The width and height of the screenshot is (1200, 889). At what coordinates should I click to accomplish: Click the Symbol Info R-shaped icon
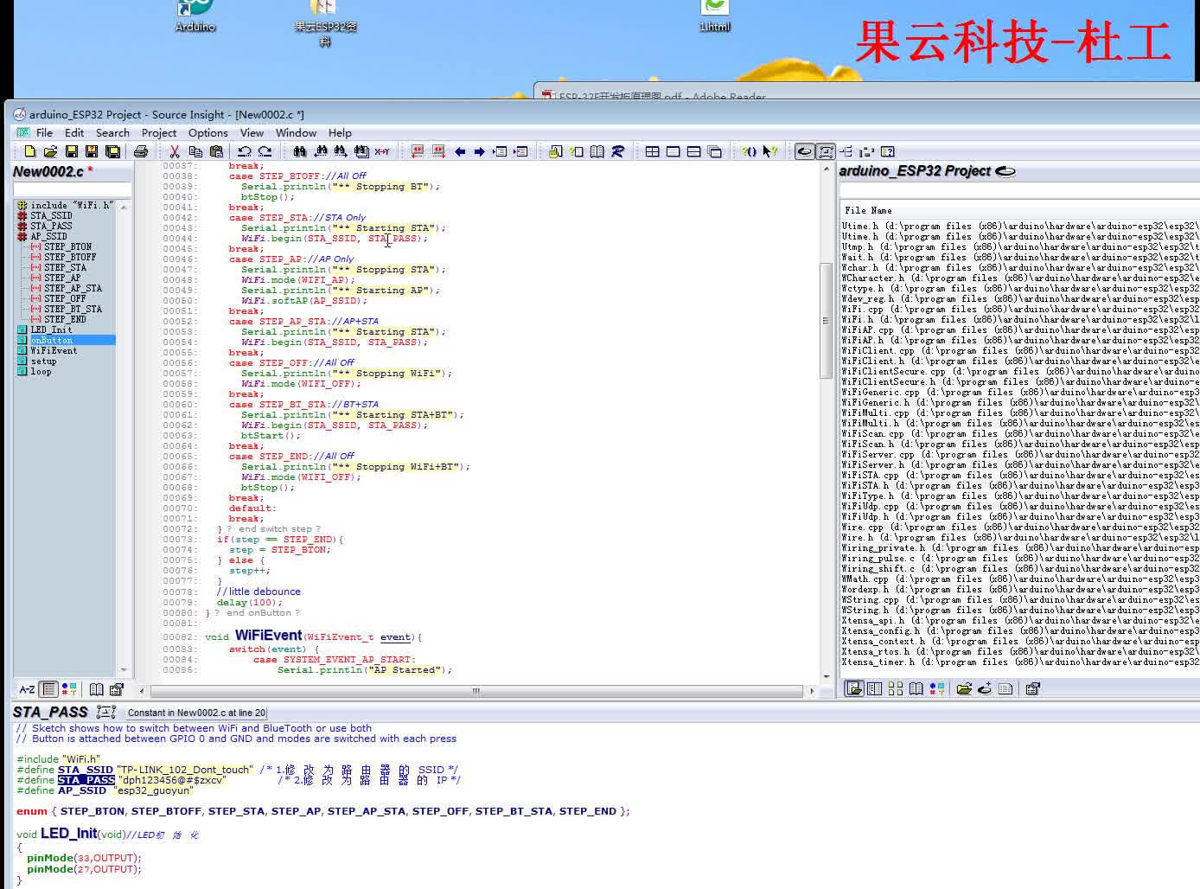(x=617, y=151)
